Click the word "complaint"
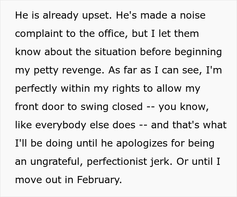The image size is (237, 197). click(x=39, y=34)
